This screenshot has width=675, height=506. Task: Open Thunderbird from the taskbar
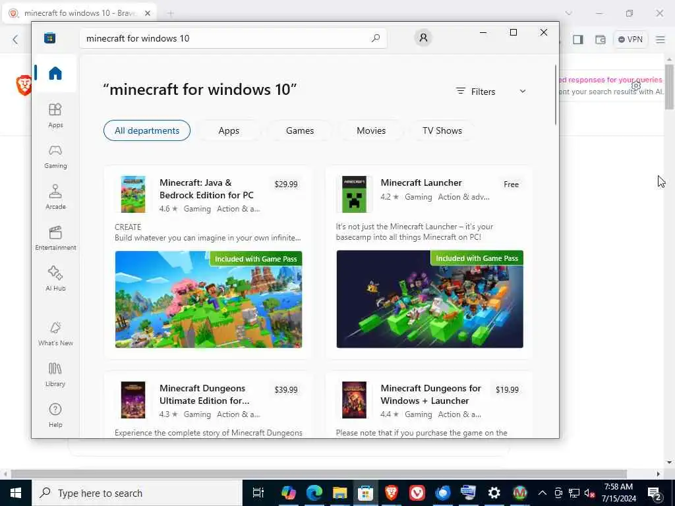442,493
